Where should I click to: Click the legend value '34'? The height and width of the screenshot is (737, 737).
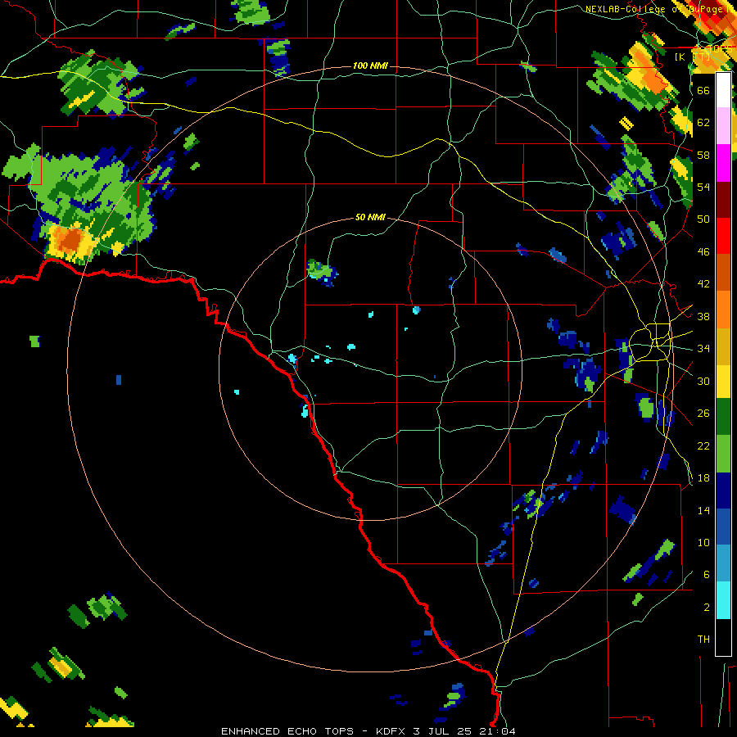pos(703,349)
